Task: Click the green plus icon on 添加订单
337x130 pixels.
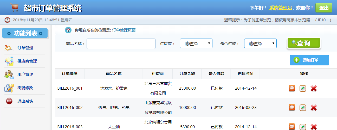Action: pos(296,60)
